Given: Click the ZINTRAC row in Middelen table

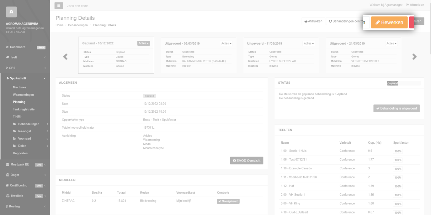Looking at the screenshot, I should [x=162, y=201].
